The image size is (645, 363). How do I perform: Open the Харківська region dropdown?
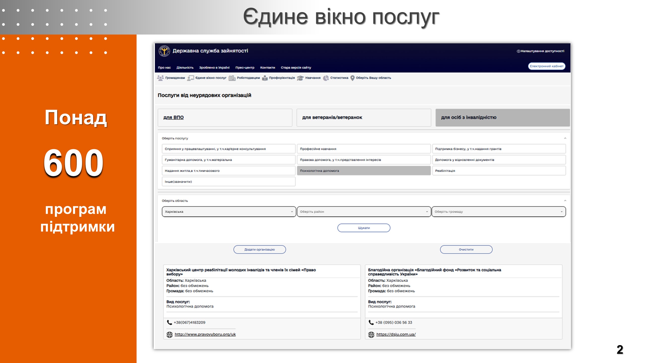pos(229,211)
